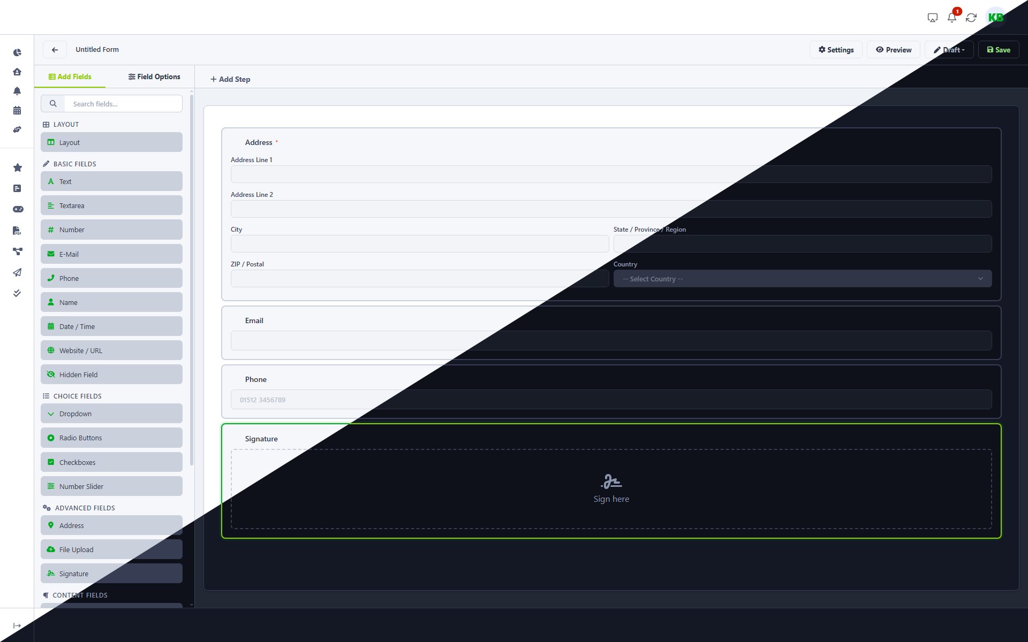Open the Select Country dropdown
The width and height of the screenshot is (1028, 642).
[802, 278]
